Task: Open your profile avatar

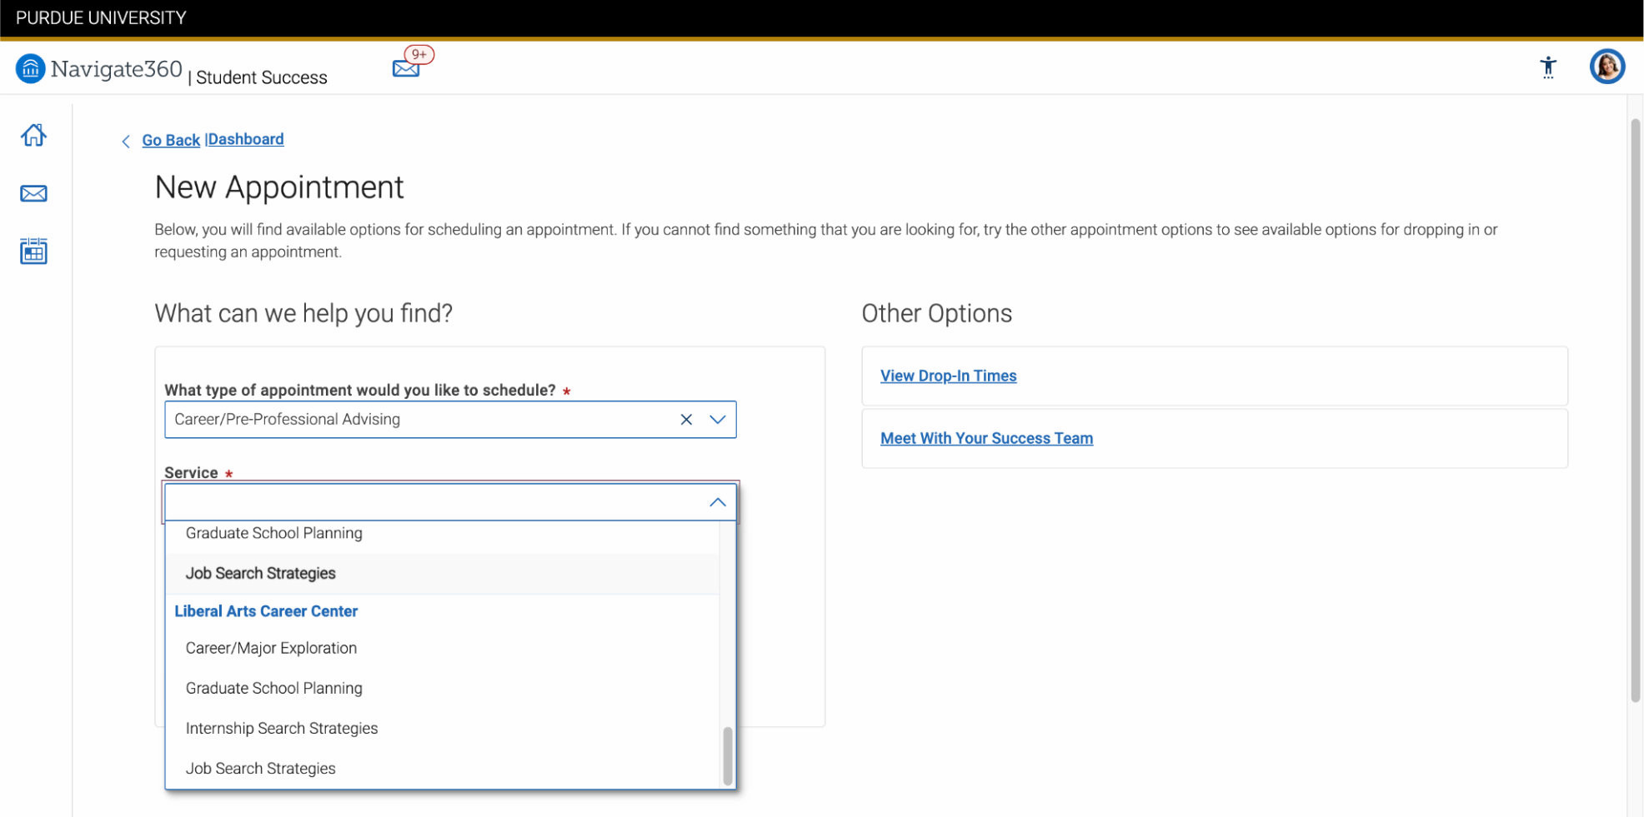Action: click(1606, 67)
